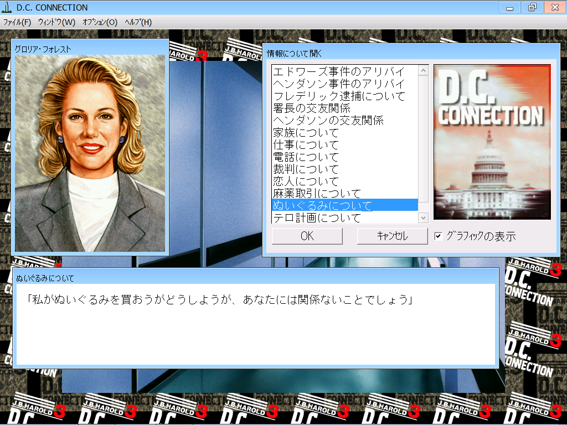Open the オプション(O) menu
Image resolution: width=567 pixels, height=425 pixels.
coord(100,22)
